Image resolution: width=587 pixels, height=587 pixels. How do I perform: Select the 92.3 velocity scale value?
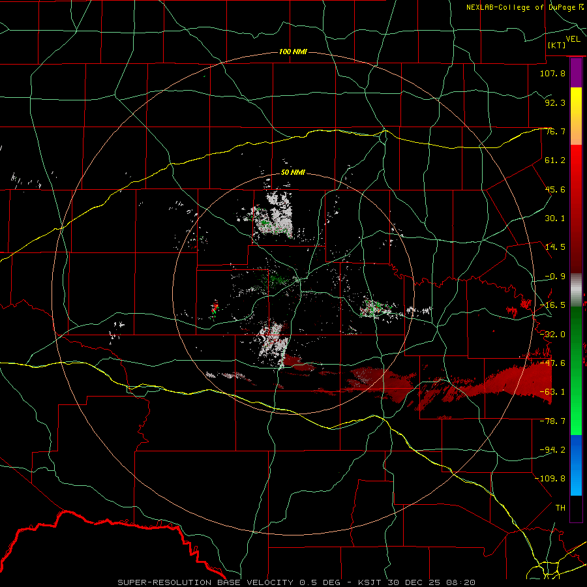point(555,102)
